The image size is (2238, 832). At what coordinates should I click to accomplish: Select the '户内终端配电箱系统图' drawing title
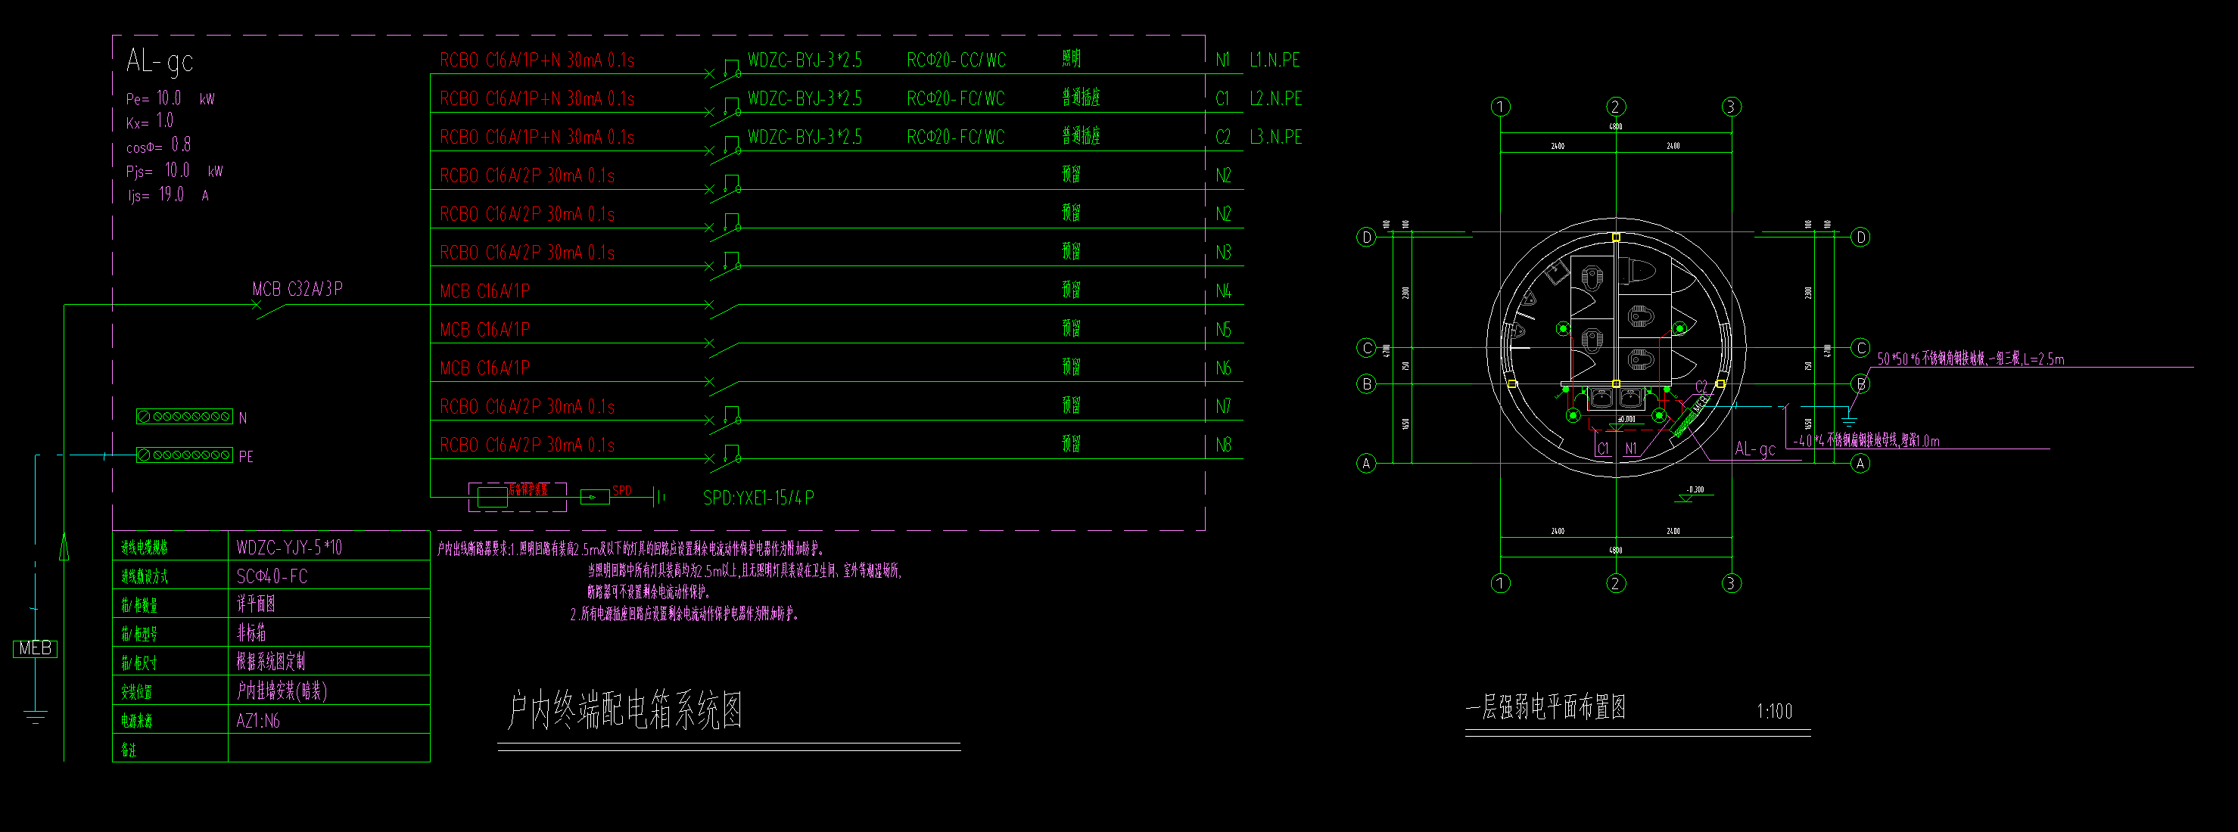click(624, 710)
